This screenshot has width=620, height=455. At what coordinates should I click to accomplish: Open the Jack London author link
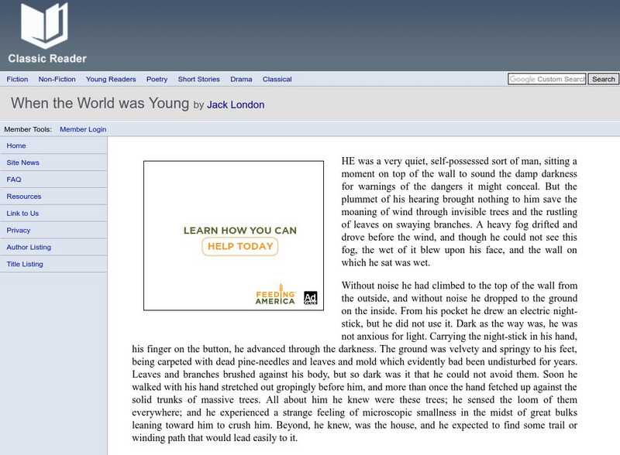click(x=236, y=104)
